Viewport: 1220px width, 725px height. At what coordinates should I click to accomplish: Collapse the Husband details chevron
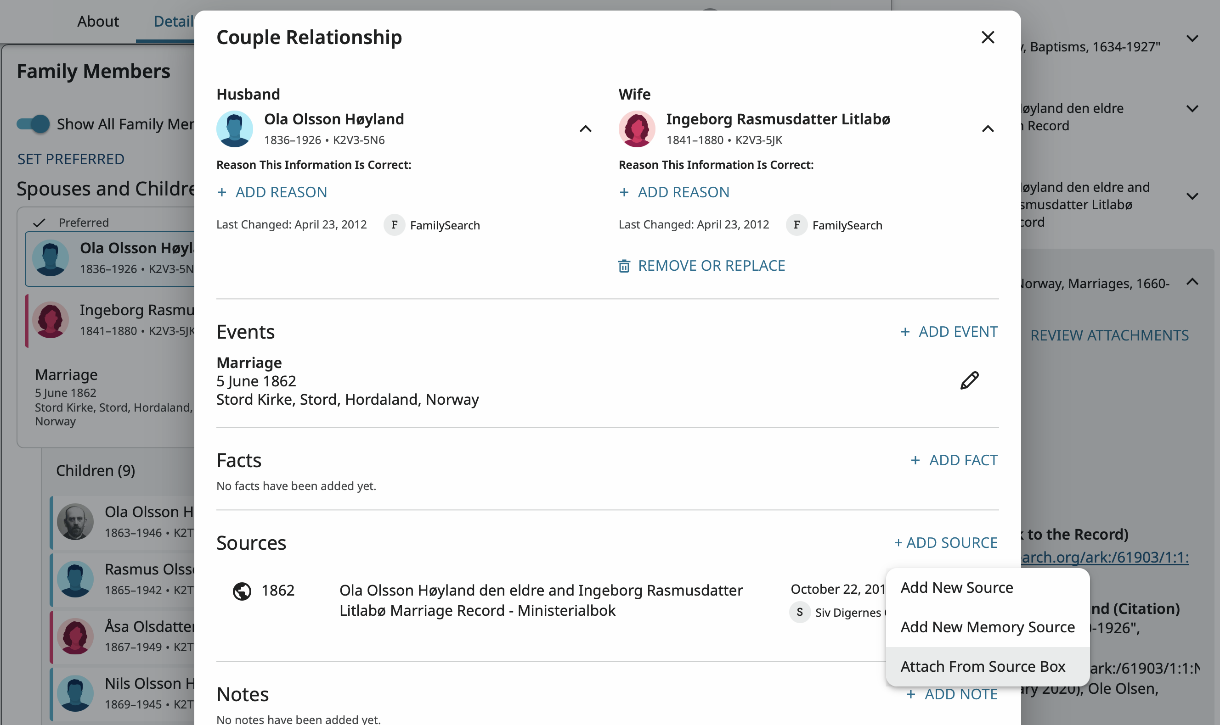[585, 129]
